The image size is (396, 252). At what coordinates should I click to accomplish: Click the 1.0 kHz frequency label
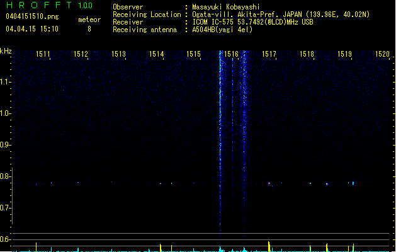pyautogui.click(x=5, y=113)
